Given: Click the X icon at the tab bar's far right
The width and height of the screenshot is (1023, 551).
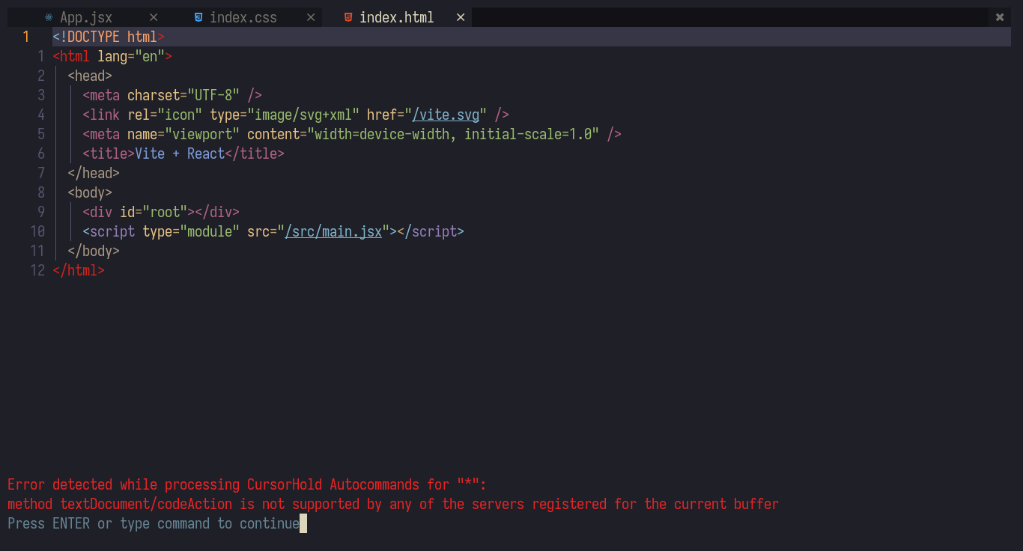Looking at the screenshot, I should click(1000, 16).
